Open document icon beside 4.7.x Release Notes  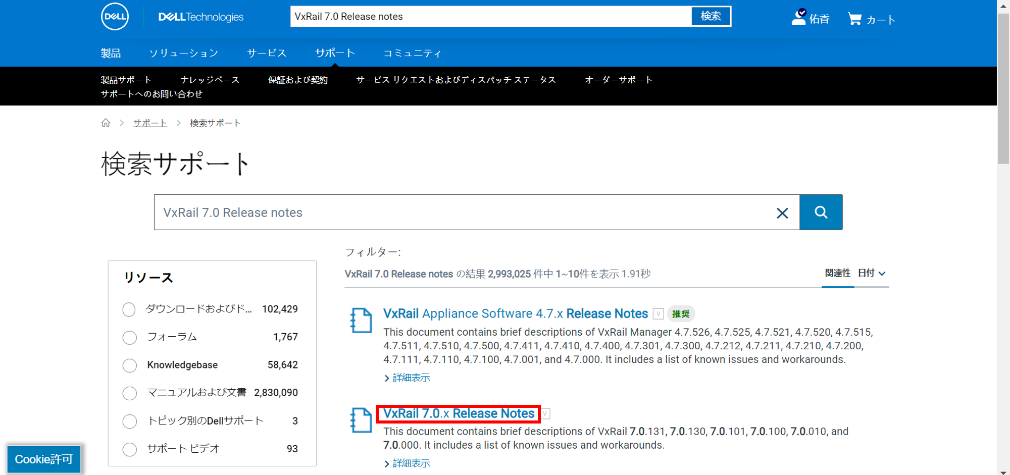click(361, 321)
